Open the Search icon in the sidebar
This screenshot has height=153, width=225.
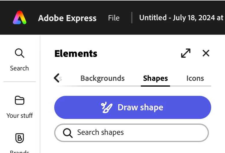19,53
